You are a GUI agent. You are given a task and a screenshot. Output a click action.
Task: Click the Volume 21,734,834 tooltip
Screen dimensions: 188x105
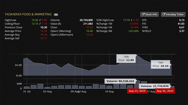(154, 86)
